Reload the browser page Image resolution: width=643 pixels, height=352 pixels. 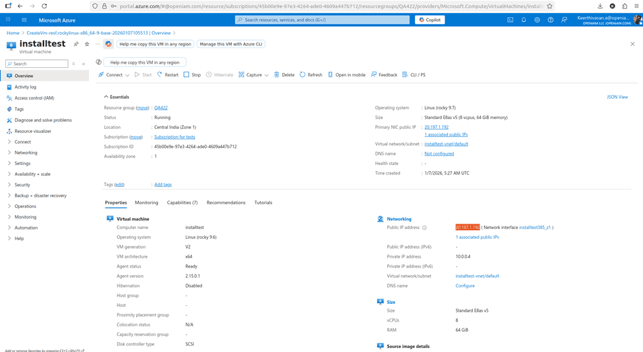[44, 6]
